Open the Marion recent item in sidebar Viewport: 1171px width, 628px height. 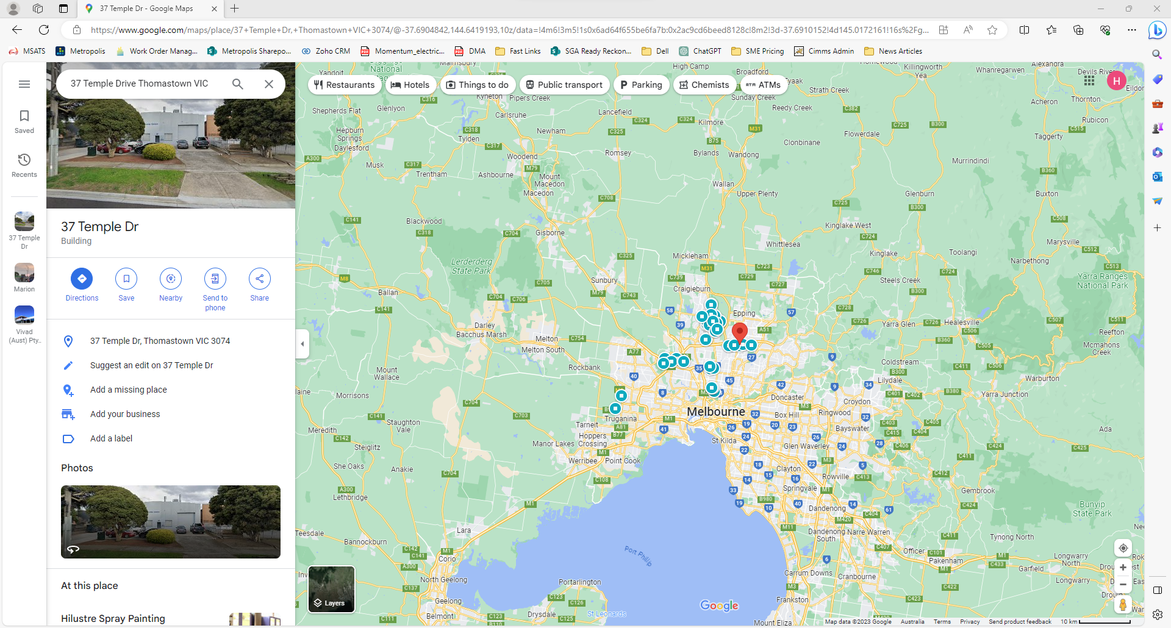coord(24,278)
